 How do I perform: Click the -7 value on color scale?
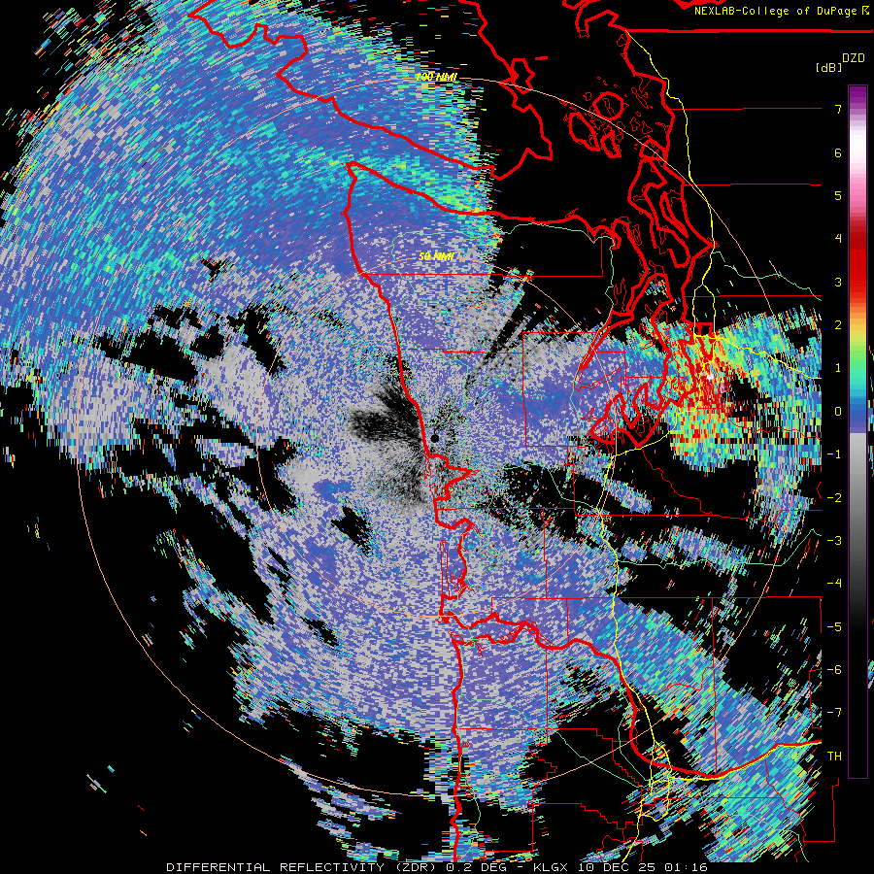834,712
